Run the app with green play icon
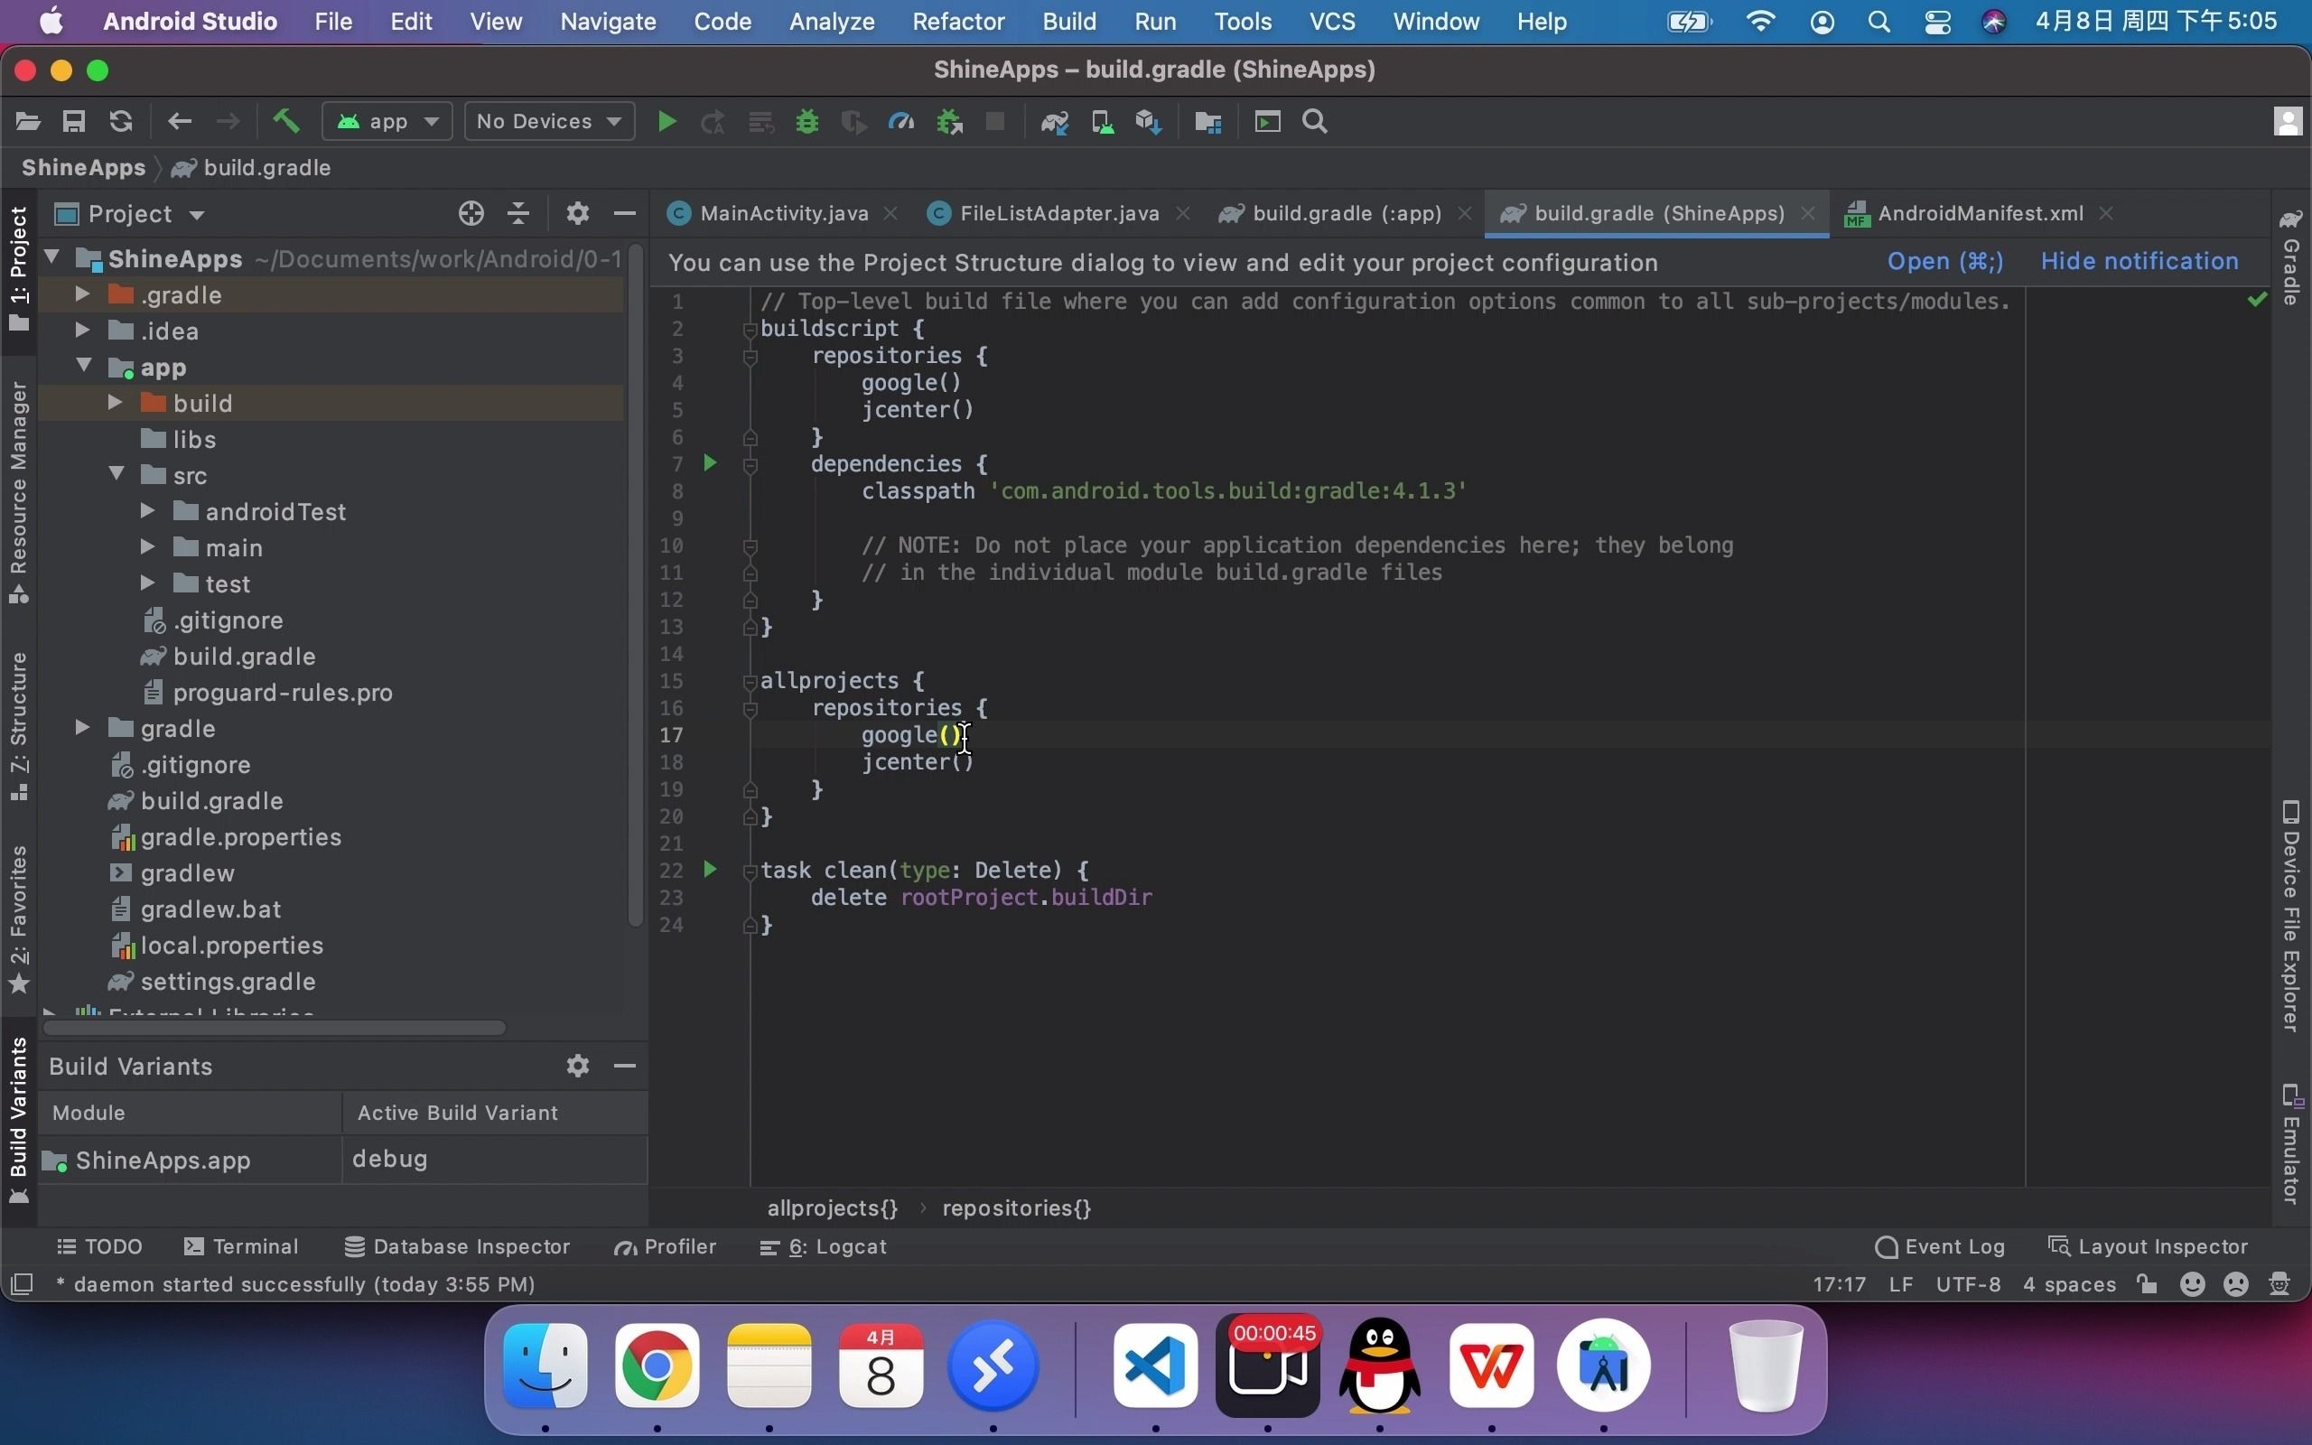This screenshot has width=2312, height=1445. pyautogui.click(x=667, y=121)
